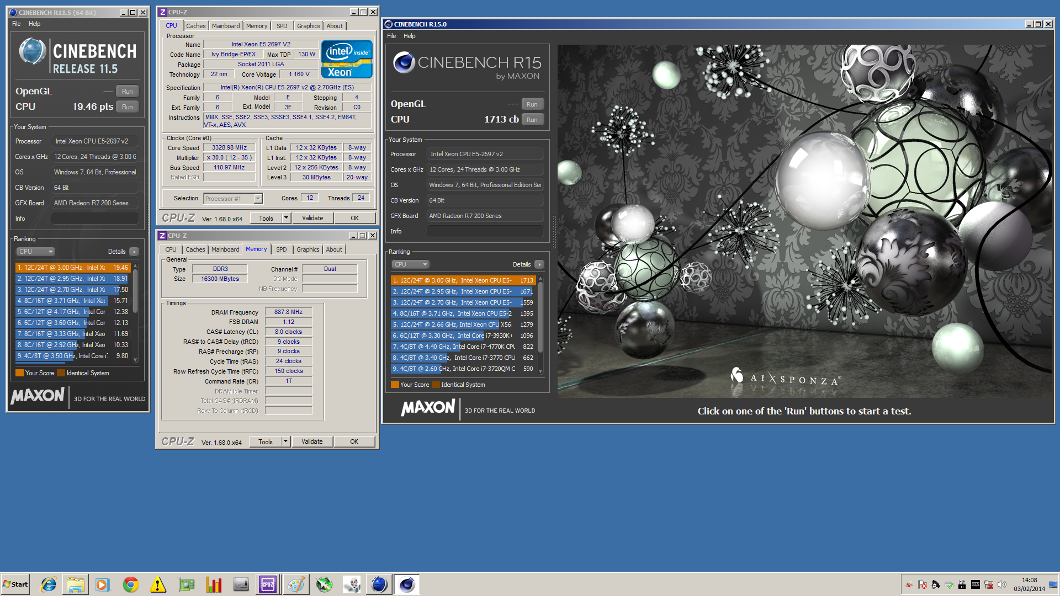The height and width of the screenshot is (596, 1060).
Task: Run CPU test in Cinebench R11.5
Action: click(128, 107)
